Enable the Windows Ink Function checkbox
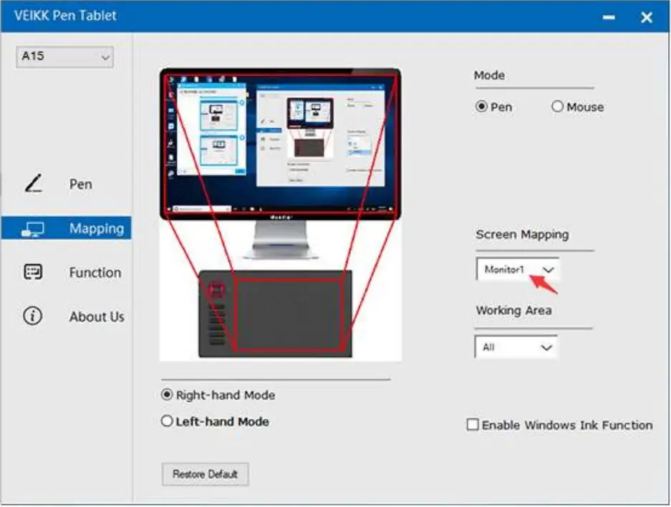 (x=473, y=425)
